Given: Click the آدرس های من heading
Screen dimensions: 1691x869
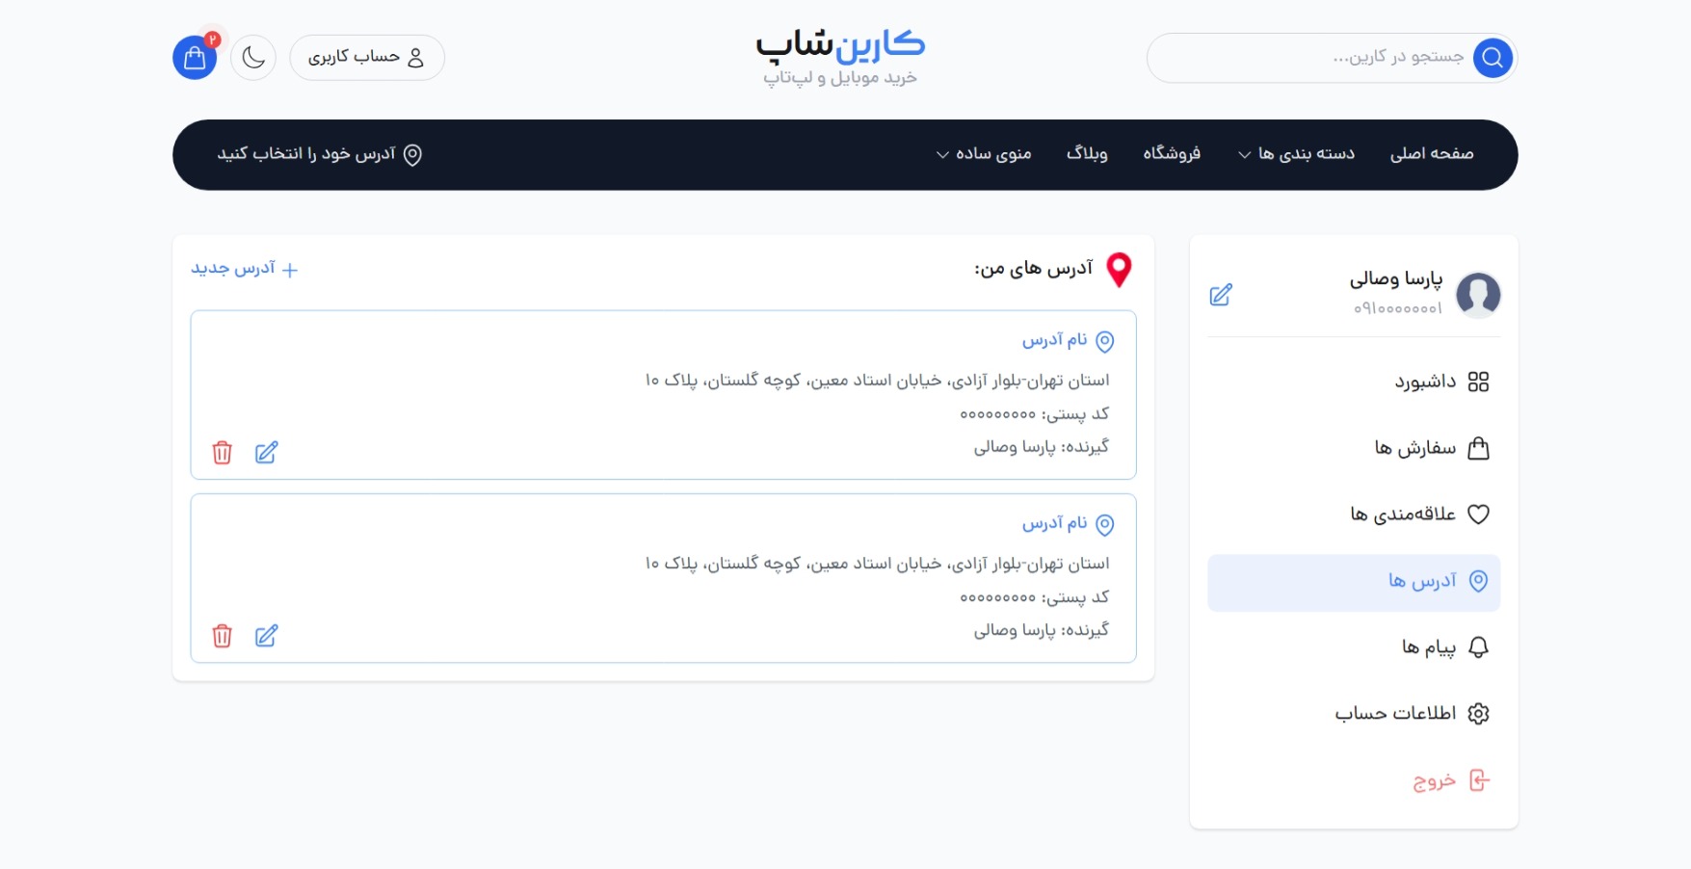Looking at the screenshot, I should (1033, 269).
